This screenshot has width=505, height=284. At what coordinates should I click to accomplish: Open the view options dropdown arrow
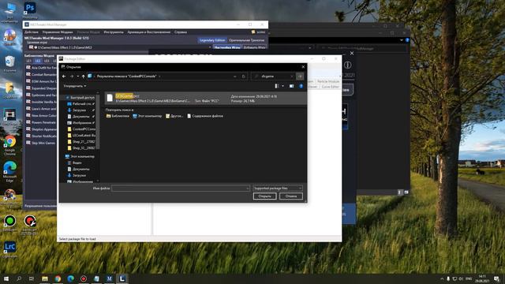(x=283, y=86)
